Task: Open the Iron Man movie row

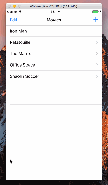Action: pyautogui.click(x=54, y=31)
